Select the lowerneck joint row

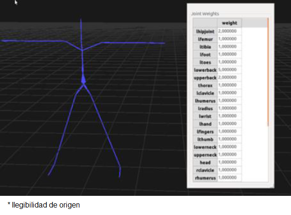205,147
